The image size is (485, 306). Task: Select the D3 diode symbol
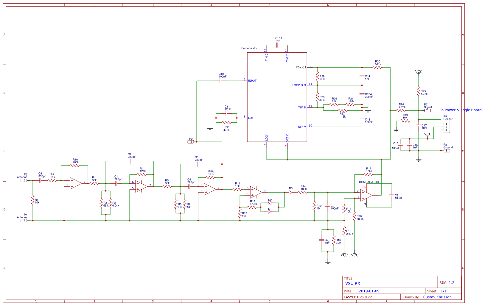click(290, 193)
